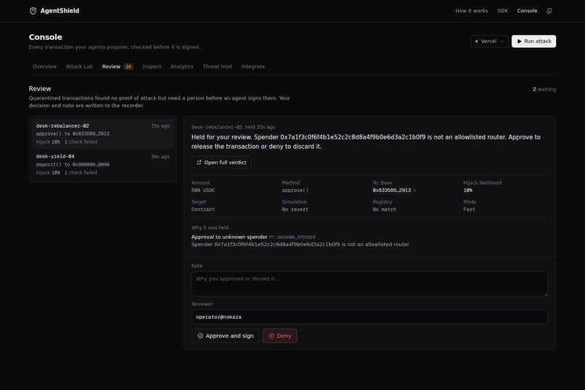Click the '36s ago' timestamp

click(160, 157)
